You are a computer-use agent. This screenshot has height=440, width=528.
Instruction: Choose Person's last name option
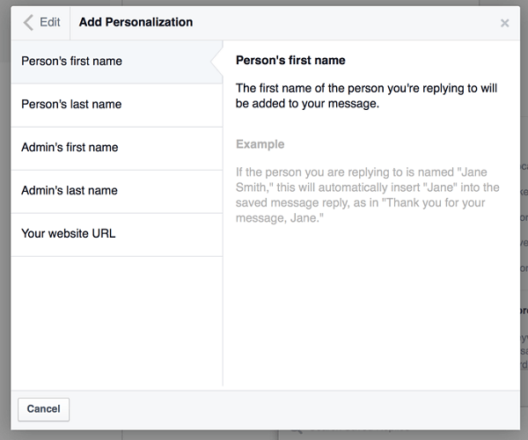(117, 105)
